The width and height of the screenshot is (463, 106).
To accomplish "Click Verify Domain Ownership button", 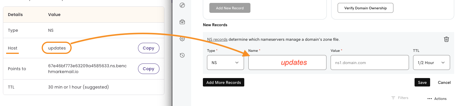I will (x=365, y=8).
